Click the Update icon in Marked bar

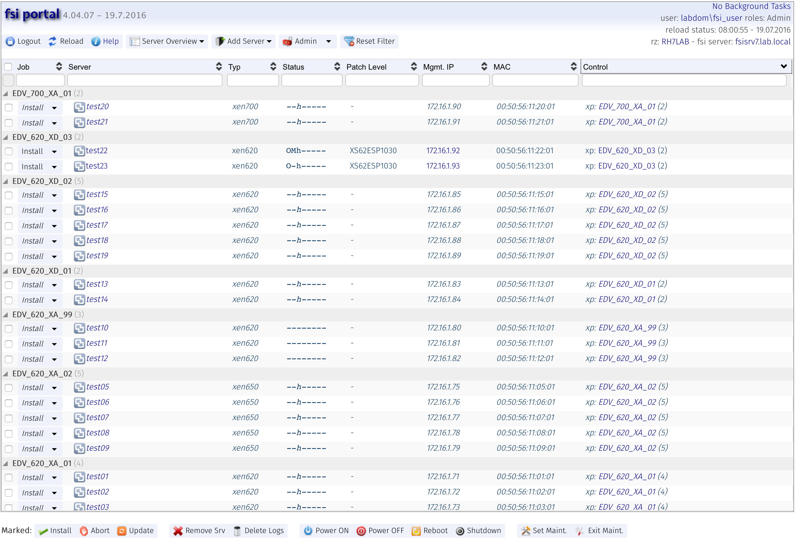[121, 531]
